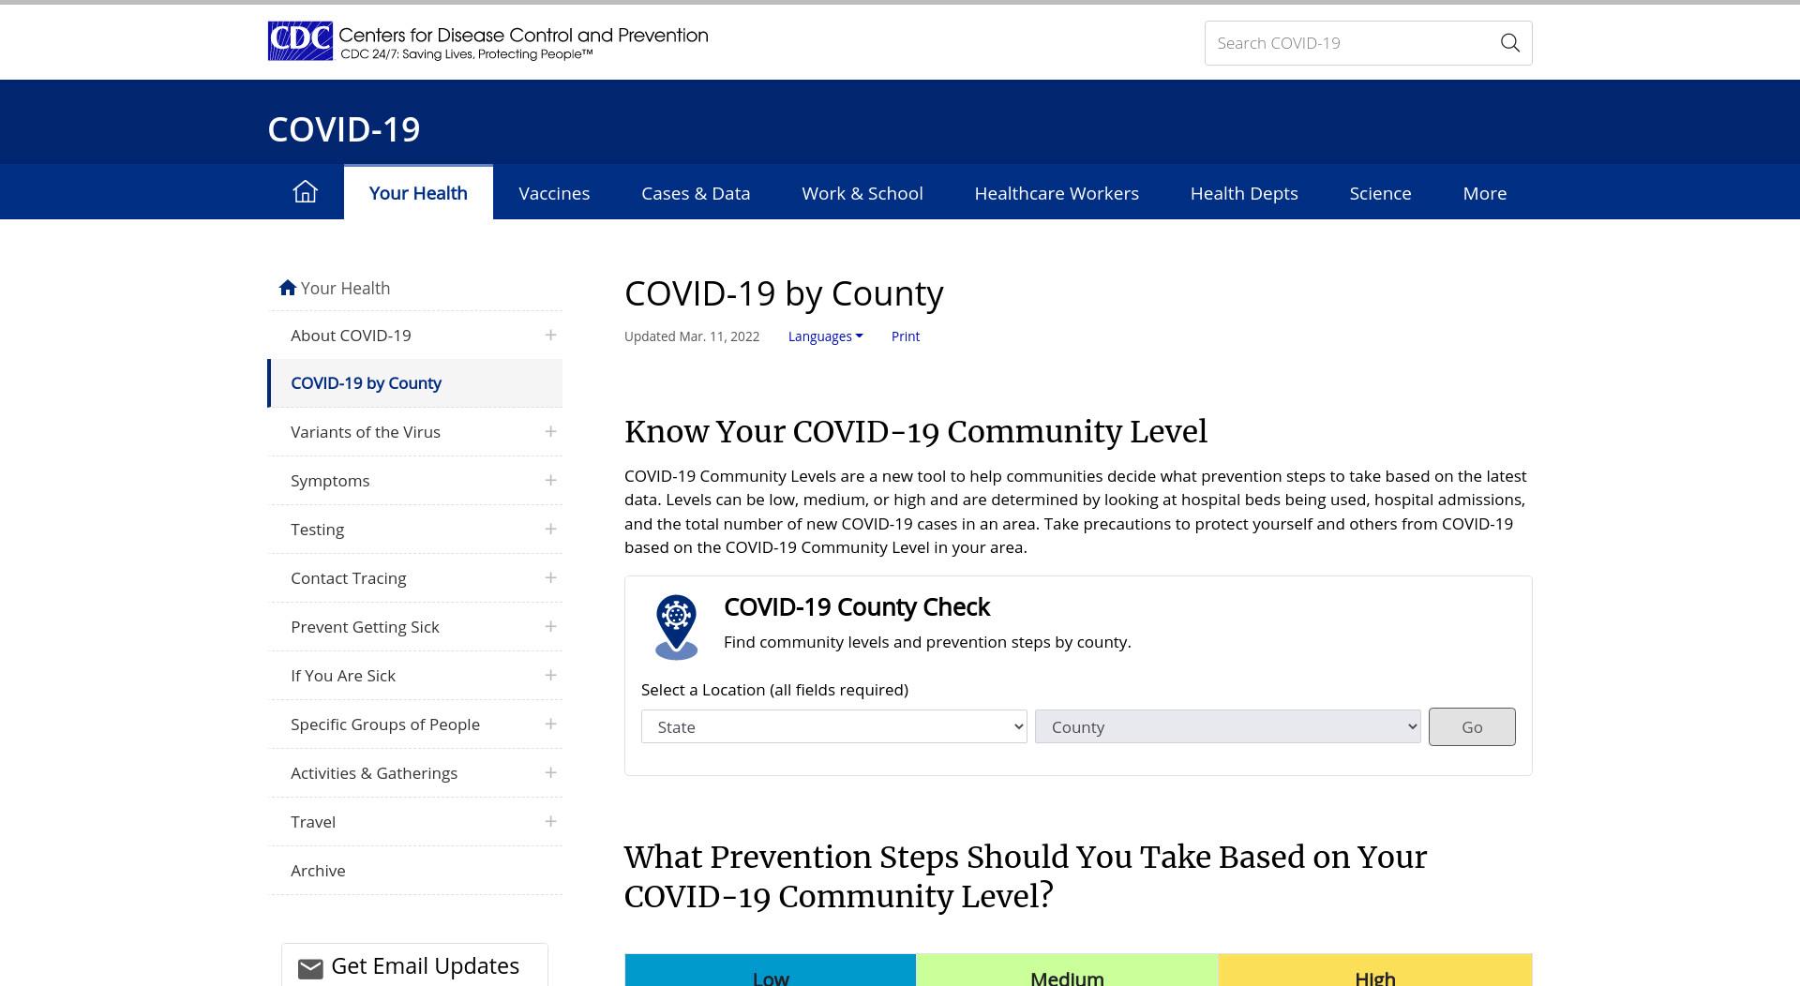Expand the Symptoms plus icon
This screenshot has width=1800, height=986.
(550, 480)
